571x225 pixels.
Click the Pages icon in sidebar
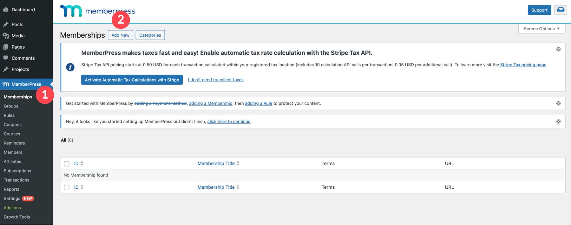[x=6, y=47]
